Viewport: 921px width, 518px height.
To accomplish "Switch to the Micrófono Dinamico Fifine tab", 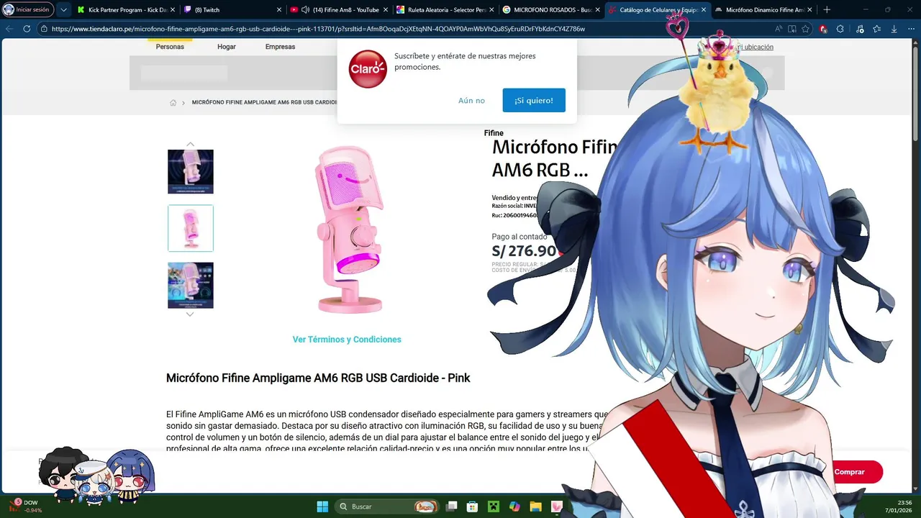I will [x=764, y=10].
